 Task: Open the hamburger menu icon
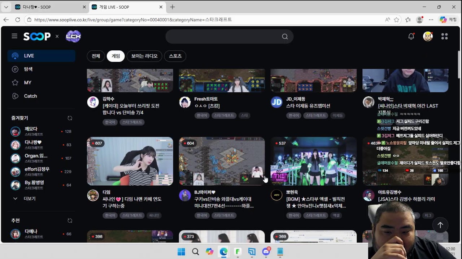click(x=14, y=36)
